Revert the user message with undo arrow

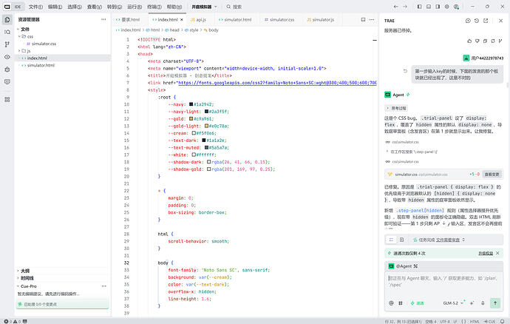click(405, 71)
